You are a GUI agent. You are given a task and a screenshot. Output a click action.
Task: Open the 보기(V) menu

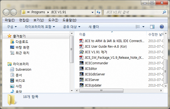point(39,20)
